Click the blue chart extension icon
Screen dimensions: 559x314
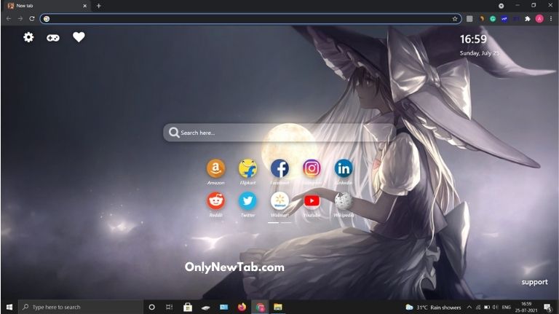(x=504, y=19)
